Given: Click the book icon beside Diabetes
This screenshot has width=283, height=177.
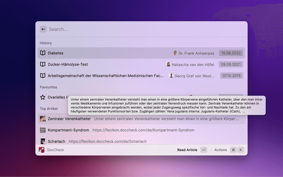Looking at the screenshot, I should [43, 53].
